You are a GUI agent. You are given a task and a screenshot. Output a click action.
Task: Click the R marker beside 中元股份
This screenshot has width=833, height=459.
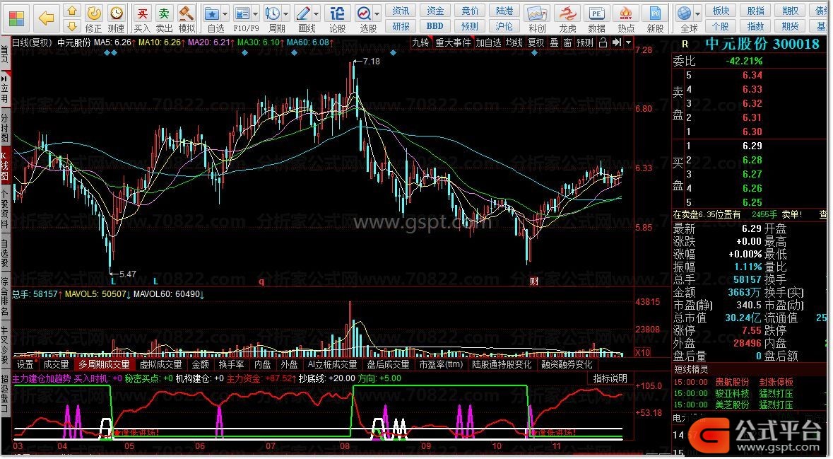click(685, 44)
